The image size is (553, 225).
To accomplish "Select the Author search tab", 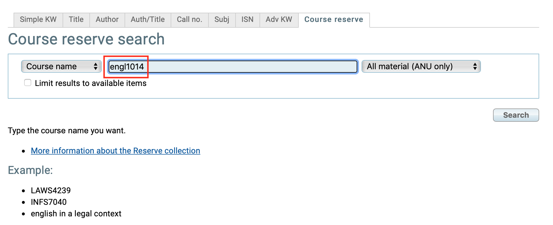I will pyautogui.click(x=107, y=20).
